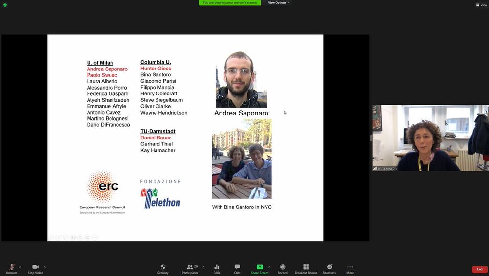Open the Participants panel
489x276 pixels.
pos(190,269)
